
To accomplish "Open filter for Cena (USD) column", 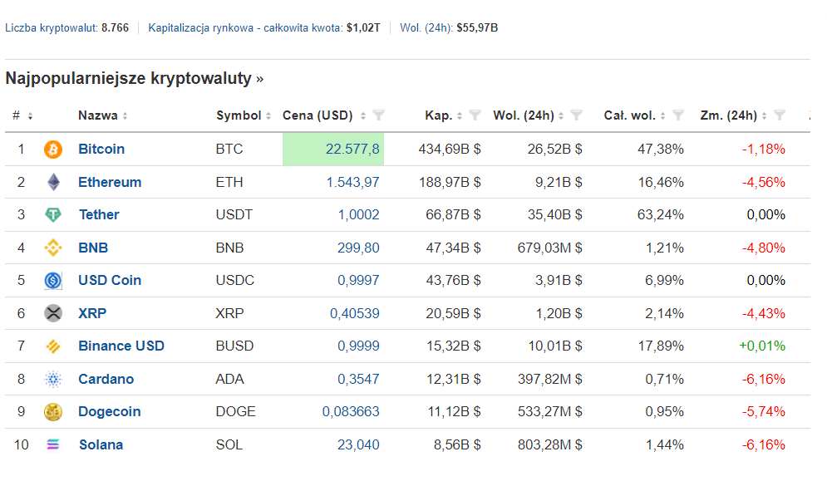I will pos(378,115).
